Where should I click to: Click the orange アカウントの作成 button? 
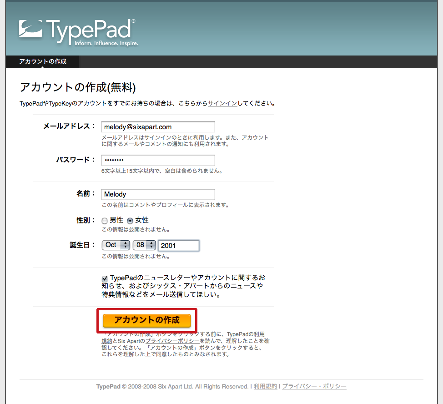pos(147,320)
